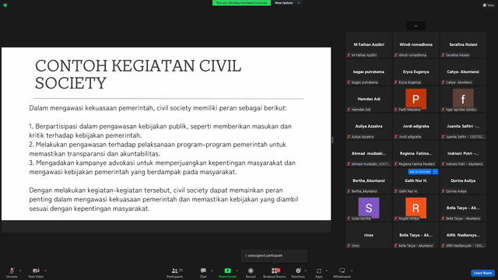The height and width of the screenshot is (280, 498).
Task: Click muted mic icon on M Fathan Azzikri's tile
Action: click(x=349, y=55)
